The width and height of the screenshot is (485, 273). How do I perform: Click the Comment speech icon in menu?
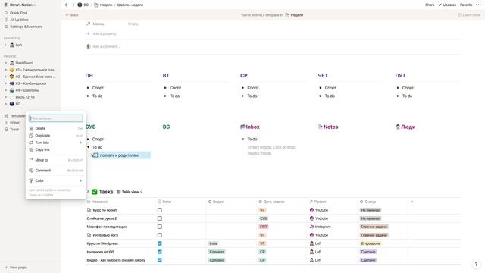[31, 171]
